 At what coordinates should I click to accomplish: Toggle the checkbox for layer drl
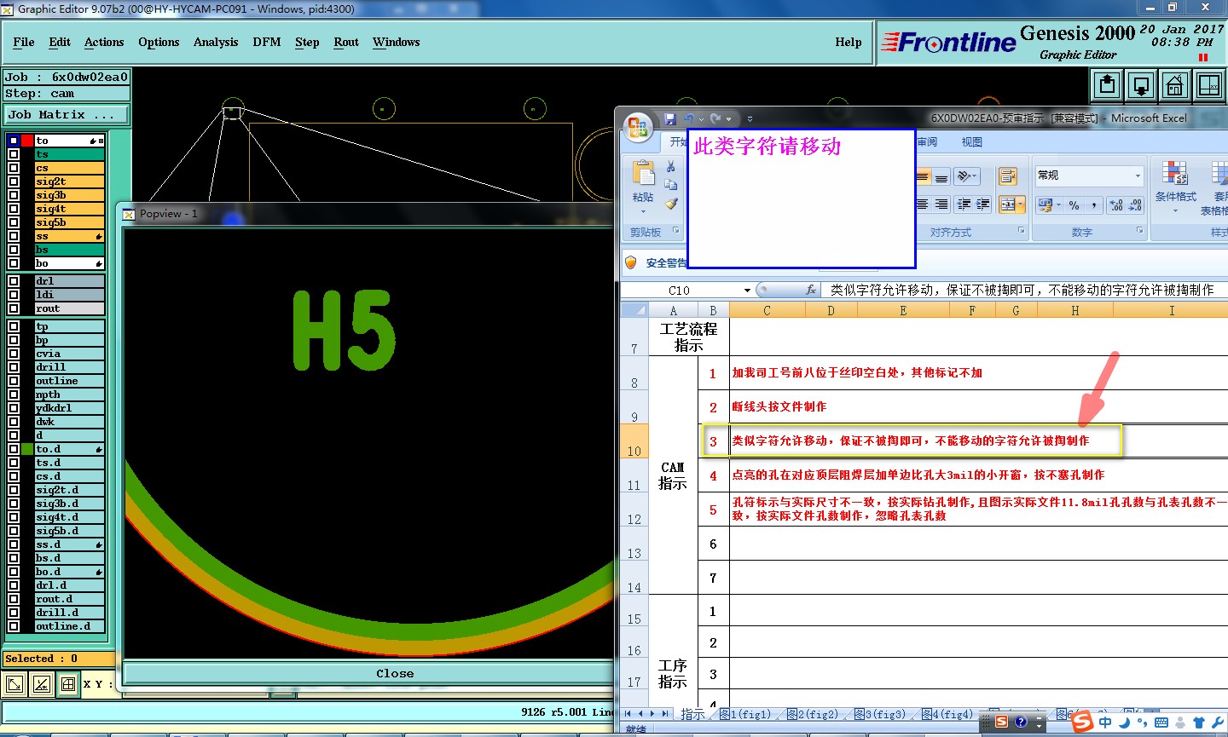pos(14,281)
